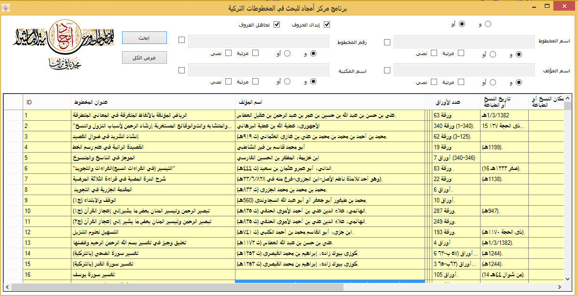
Task: Tick the نصي checkbox under اسم المخطوط
Action: tap(434, 54)
